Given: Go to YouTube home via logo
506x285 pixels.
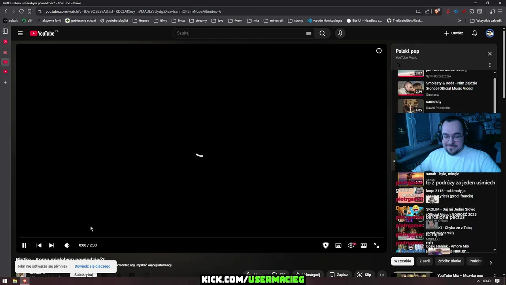Looking at the screenshot, I should point(42,33).
